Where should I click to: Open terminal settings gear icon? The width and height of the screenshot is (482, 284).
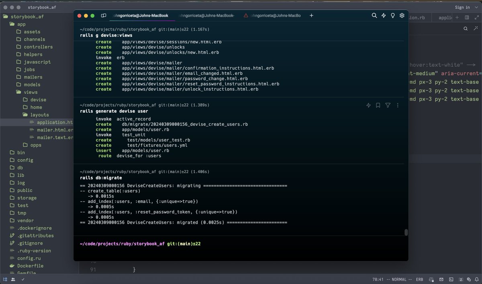click(x=402, y=16)
